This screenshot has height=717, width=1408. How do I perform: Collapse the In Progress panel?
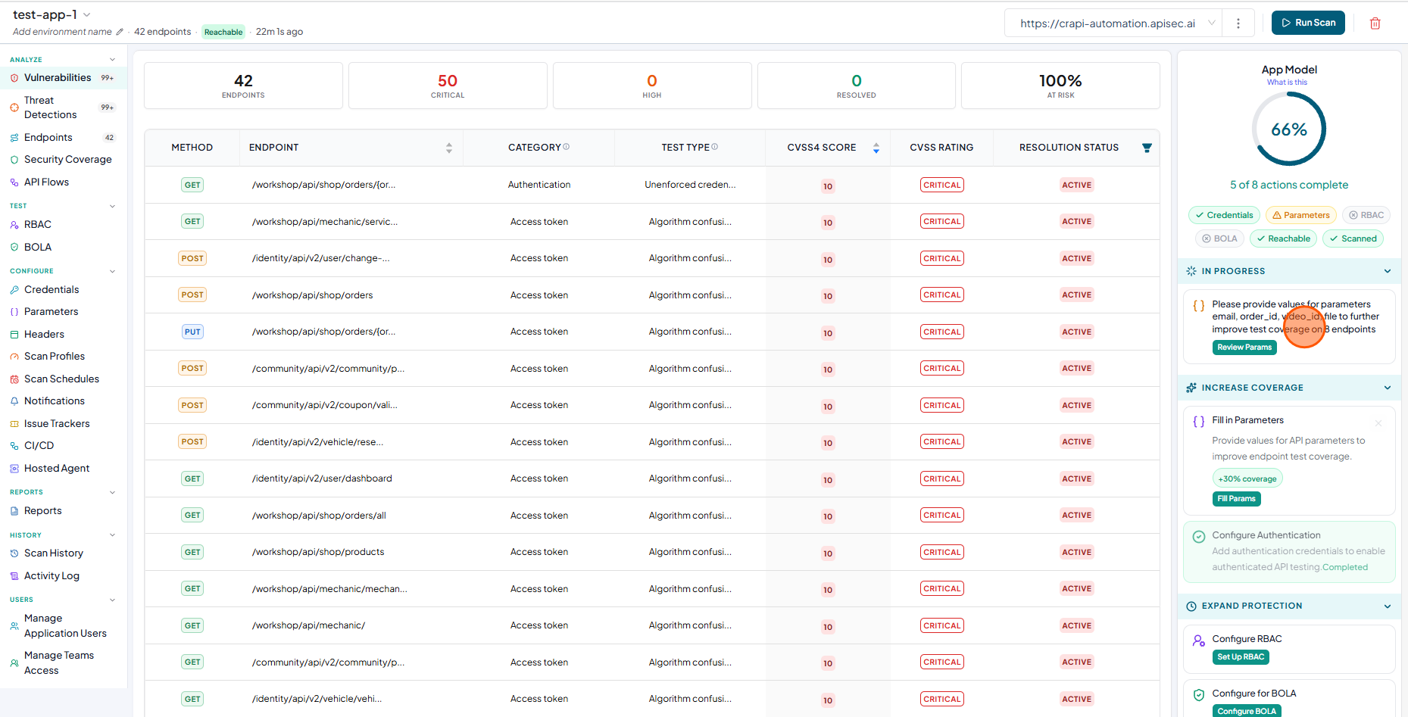(x=1388, y=271)
